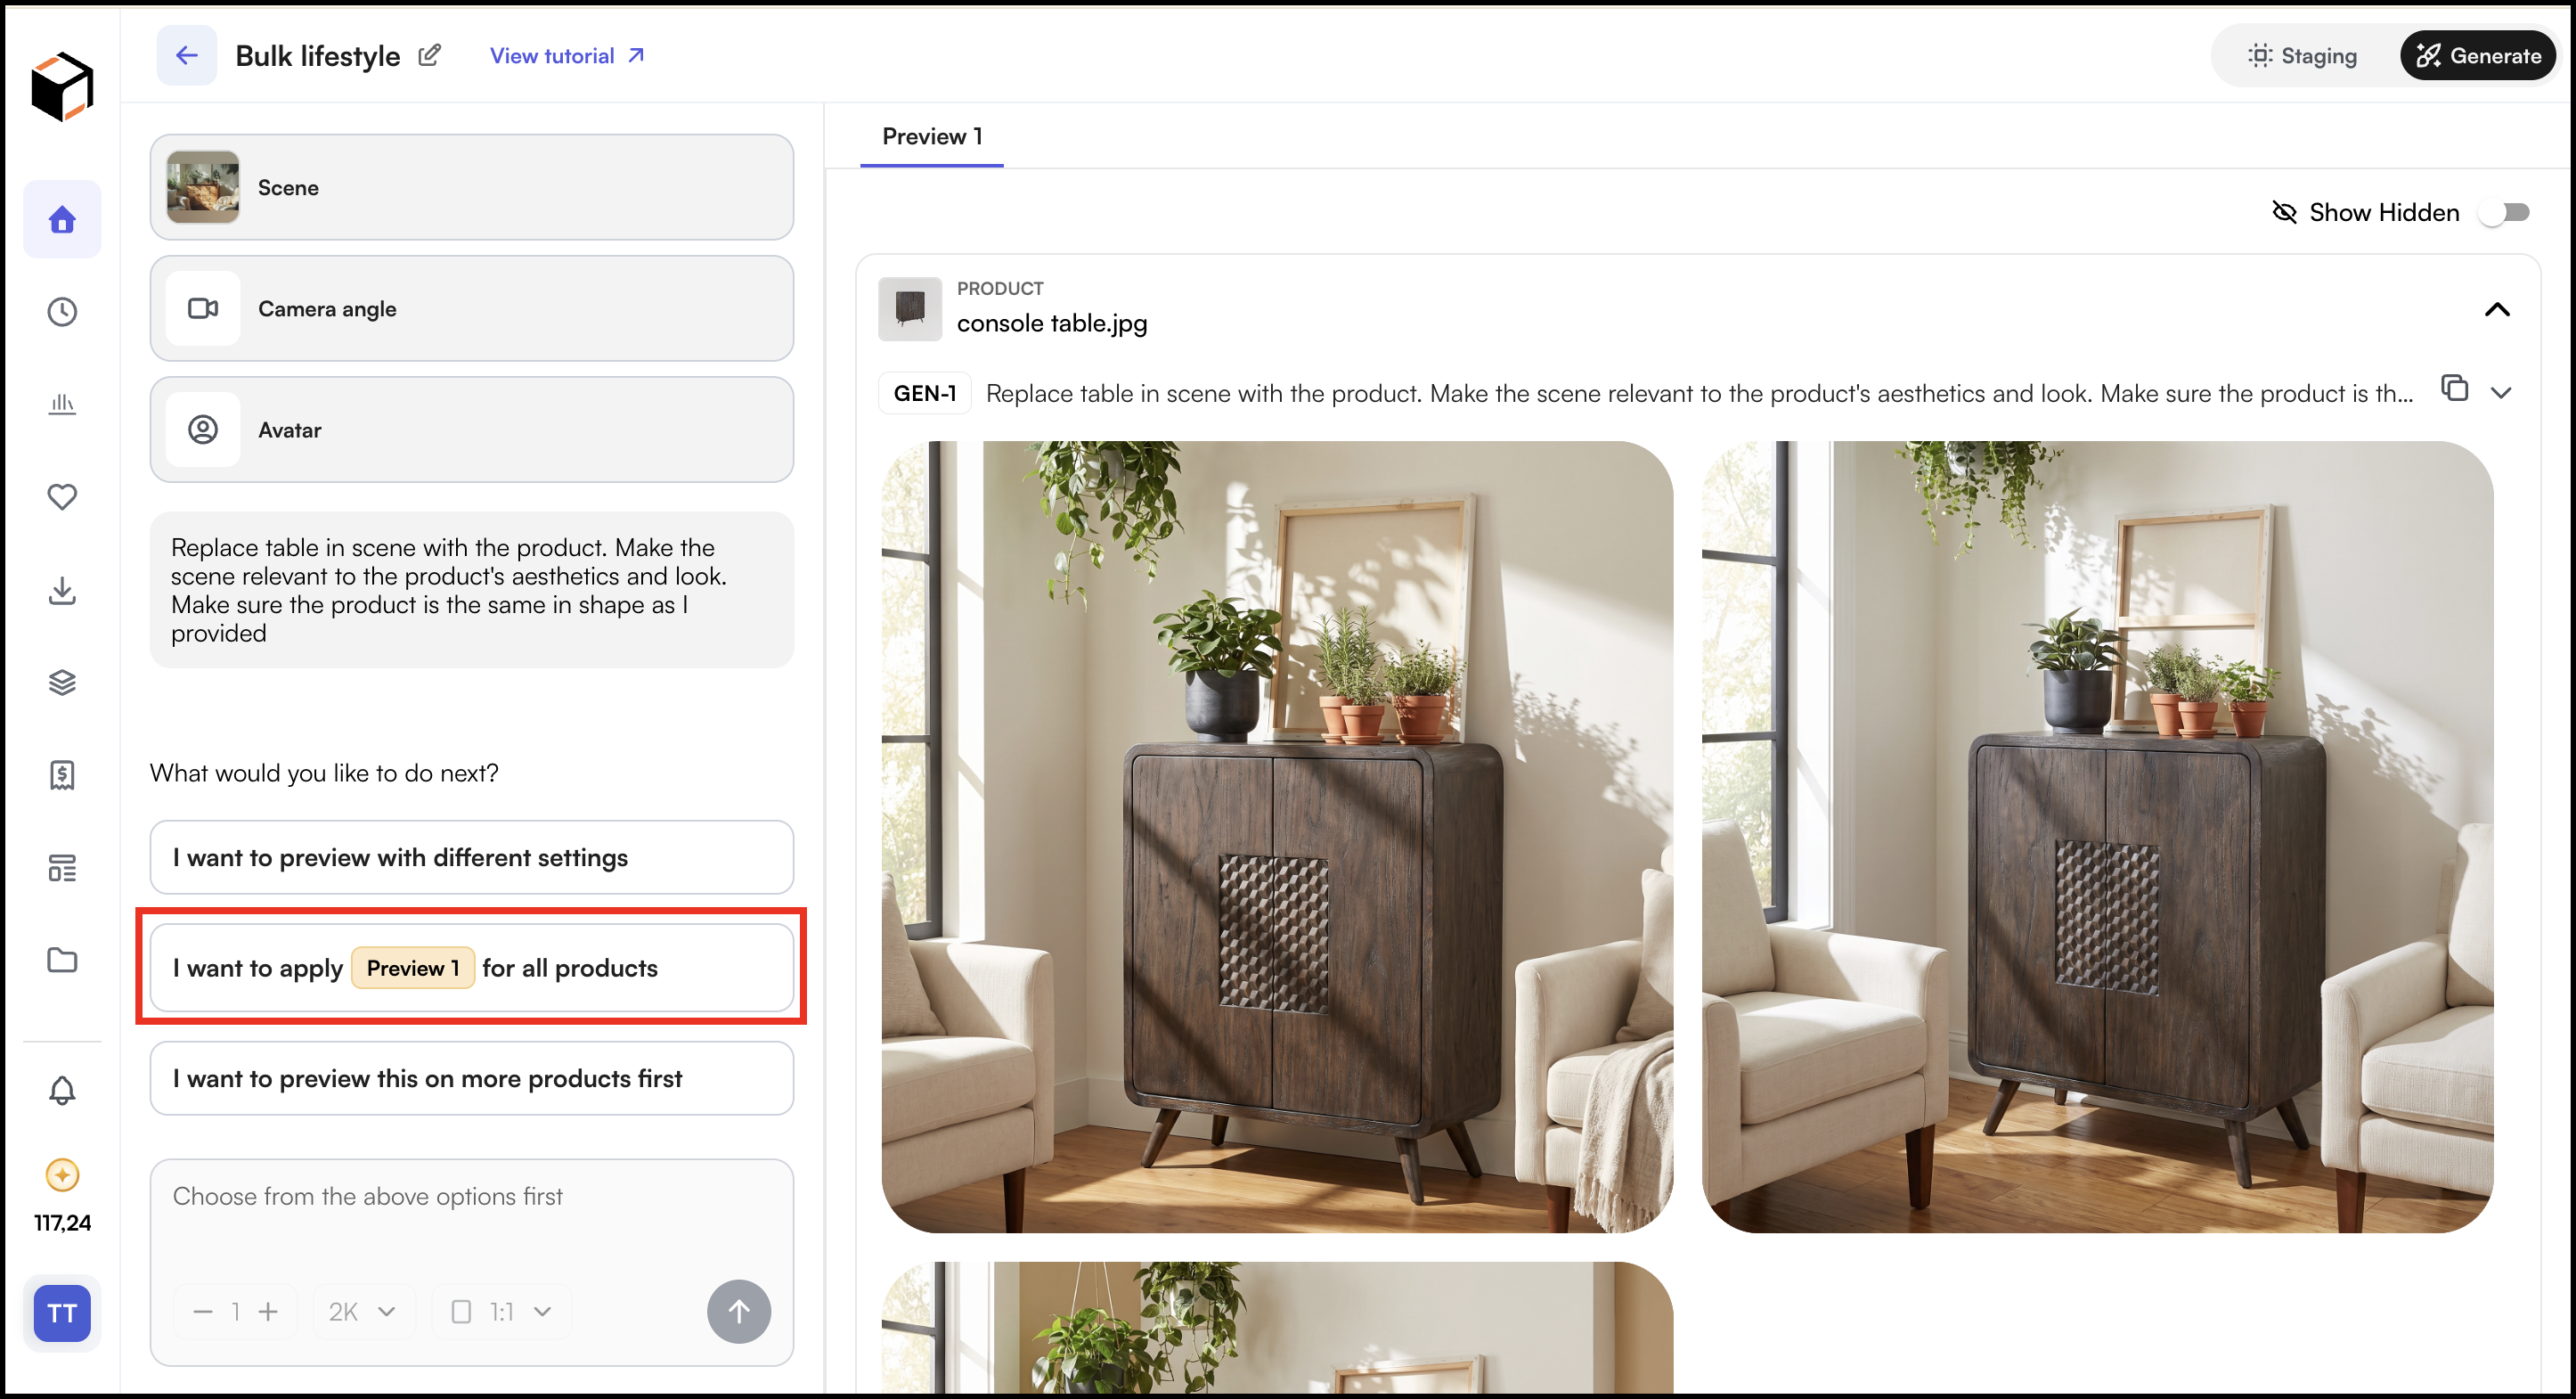Open the 1:1 aspect ratio dropdown
The width and height of the screenshot is (2576, 1399).
pos(501,1311)
